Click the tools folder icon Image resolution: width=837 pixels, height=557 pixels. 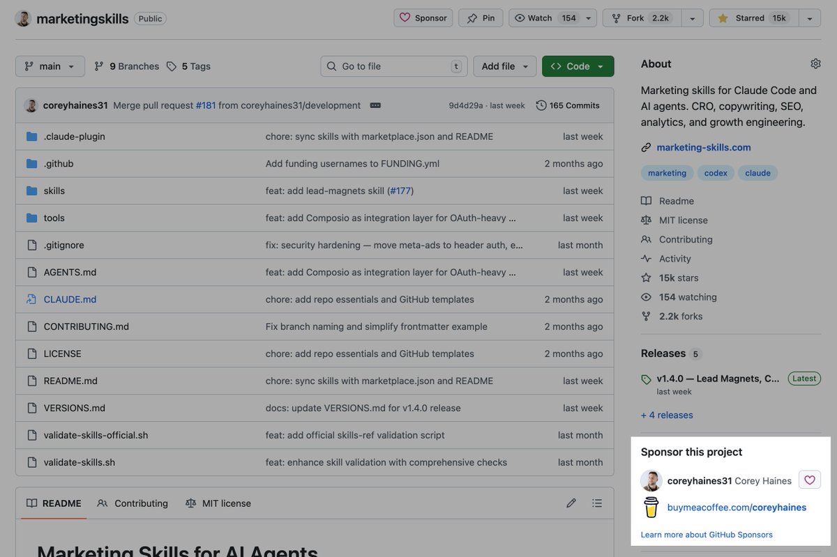[31, 218]
